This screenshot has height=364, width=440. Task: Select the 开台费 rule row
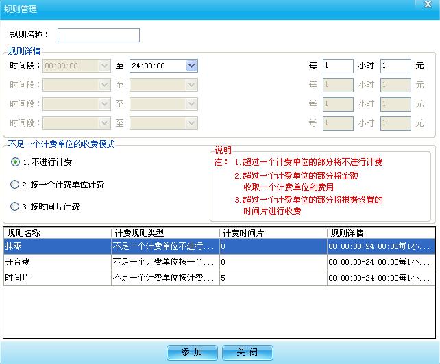coord(57,262)
